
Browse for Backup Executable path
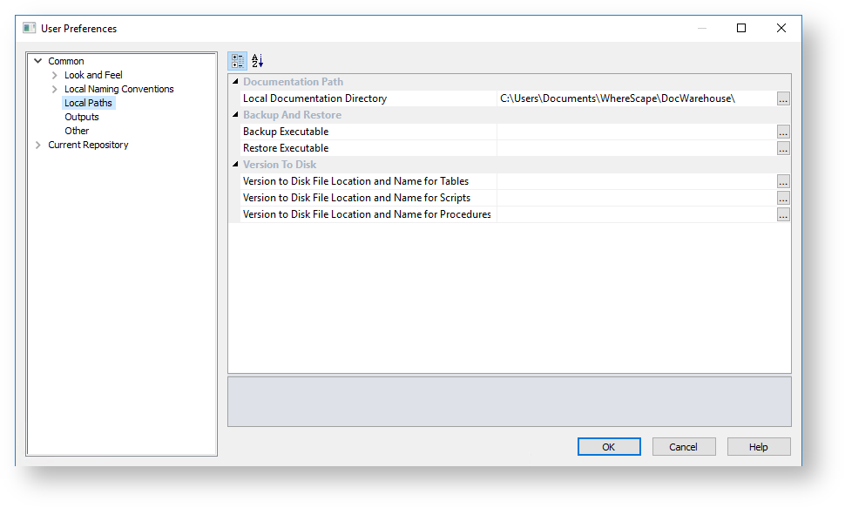click(783, 132)
